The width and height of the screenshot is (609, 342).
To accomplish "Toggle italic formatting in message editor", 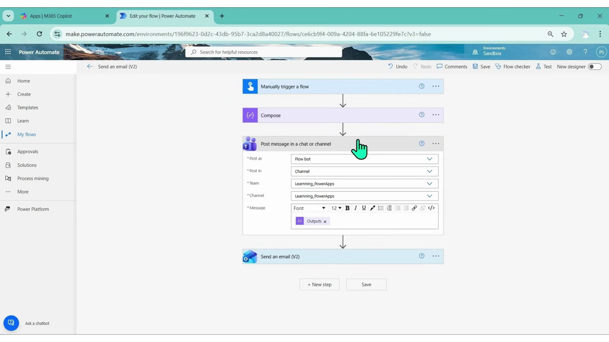I will [x=356, y=208].
